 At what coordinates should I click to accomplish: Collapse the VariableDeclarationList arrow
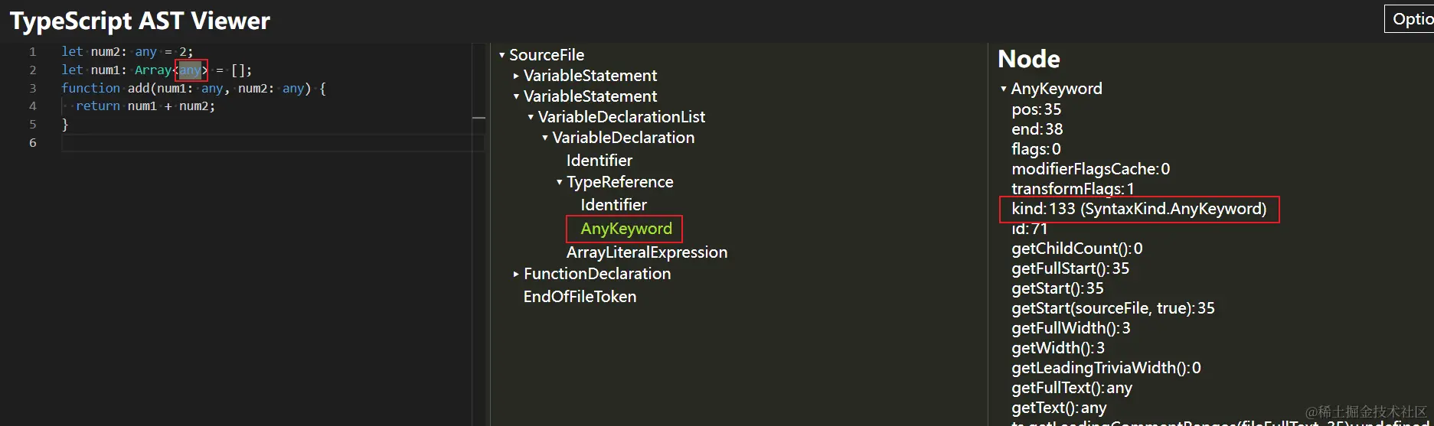(531, 117)
